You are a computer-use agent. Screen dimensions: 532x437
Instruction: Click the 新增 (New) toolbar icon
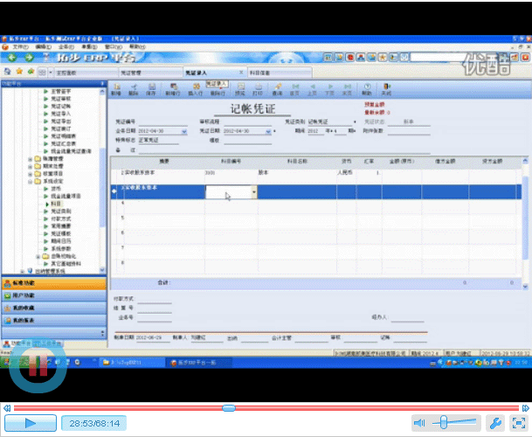click(x=116, y=88)
